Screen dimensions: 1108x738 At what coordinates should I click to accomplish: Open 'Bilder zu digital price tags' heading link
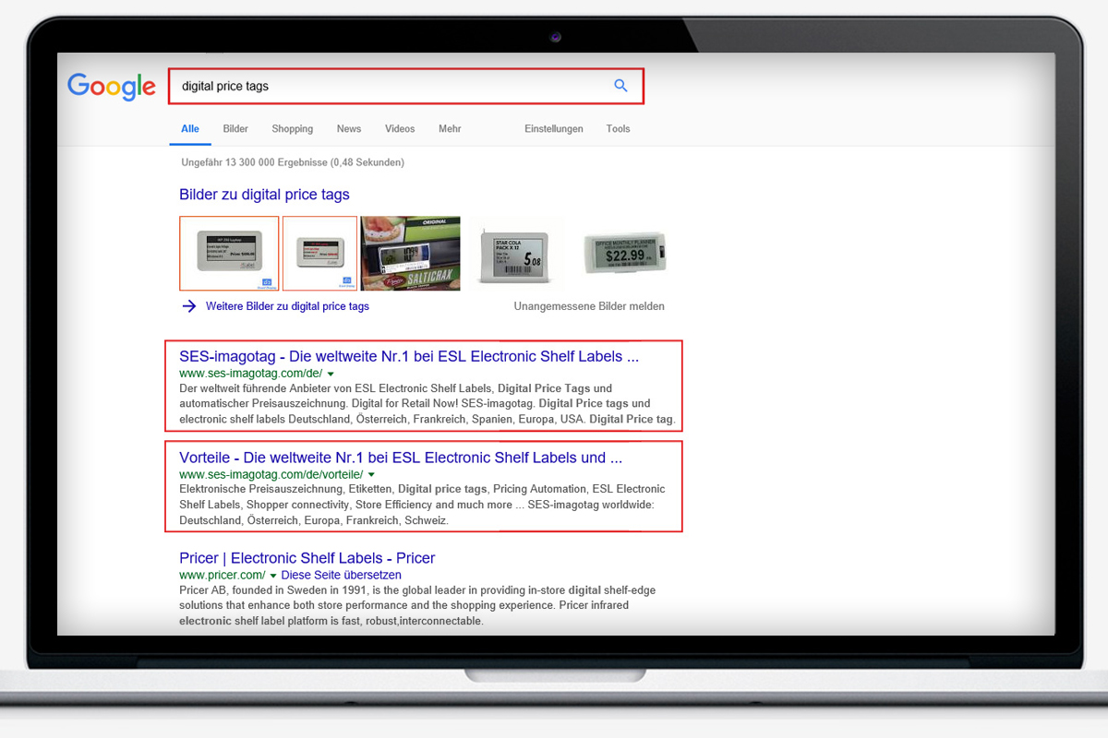click(x=264, y=195)
